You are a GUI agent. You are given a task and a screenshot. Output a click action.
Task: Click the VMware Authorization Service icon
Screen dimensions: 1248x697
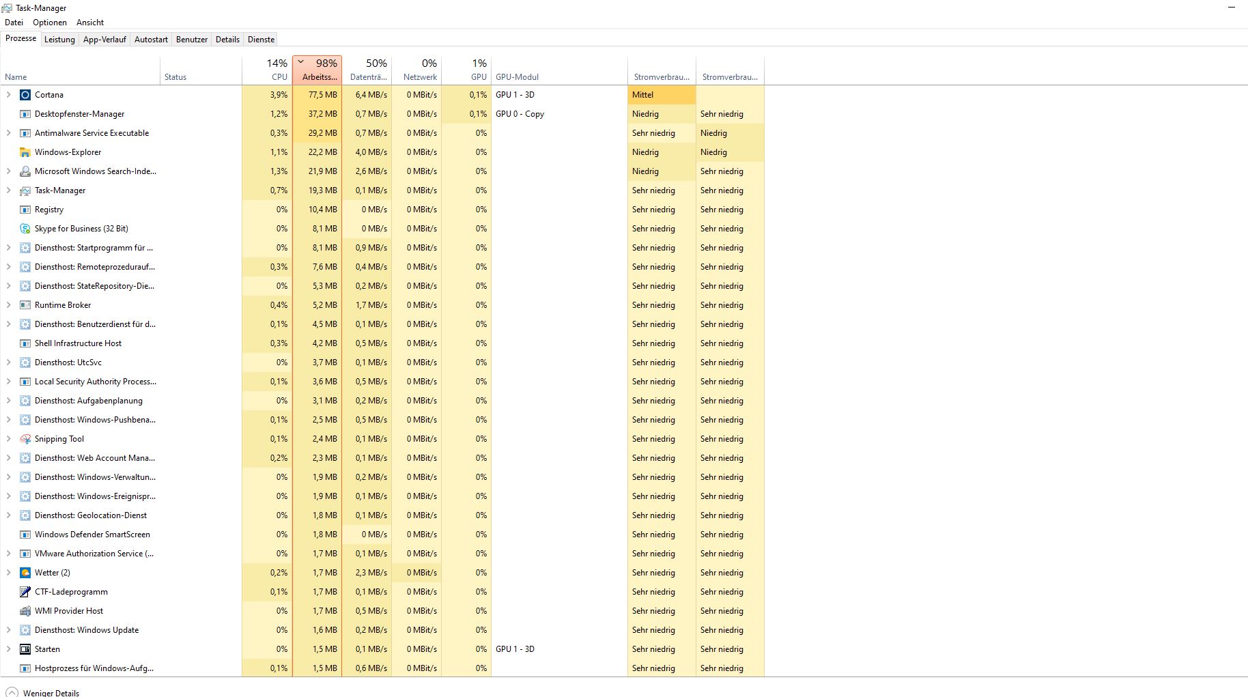point(25,554)
